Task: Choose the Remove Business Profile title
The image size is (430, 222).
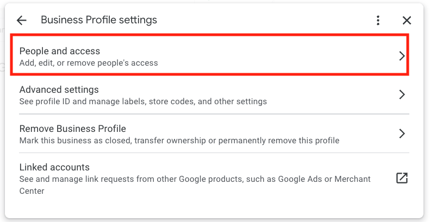Action: [x=72, y=129]
